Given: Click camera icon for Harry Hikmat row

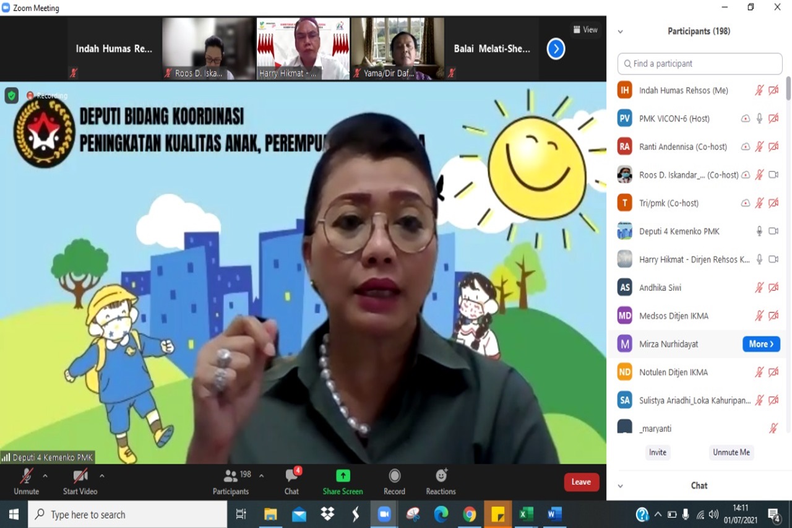Looking at the screenshot, I should click(773, 259).
